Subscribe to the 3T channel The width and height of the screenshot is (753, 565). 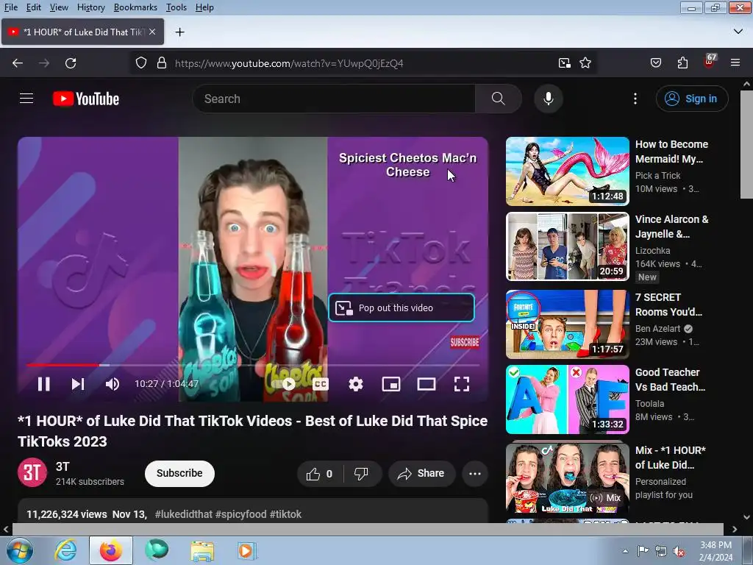coord(179,473)
